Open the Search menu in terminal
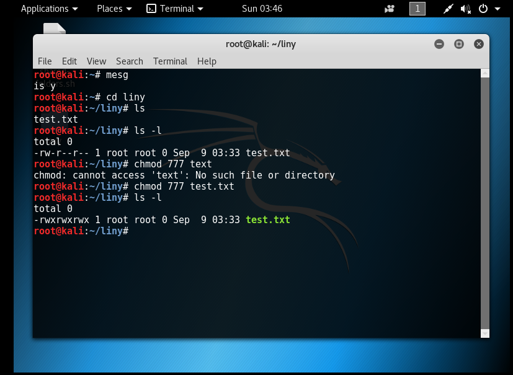513x375 pixels. (130, 61)
